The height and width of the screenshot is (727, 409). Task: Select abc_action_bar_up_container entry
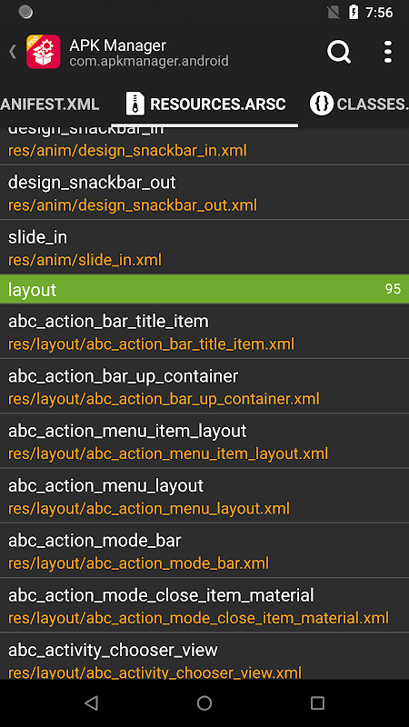point(204,386)
